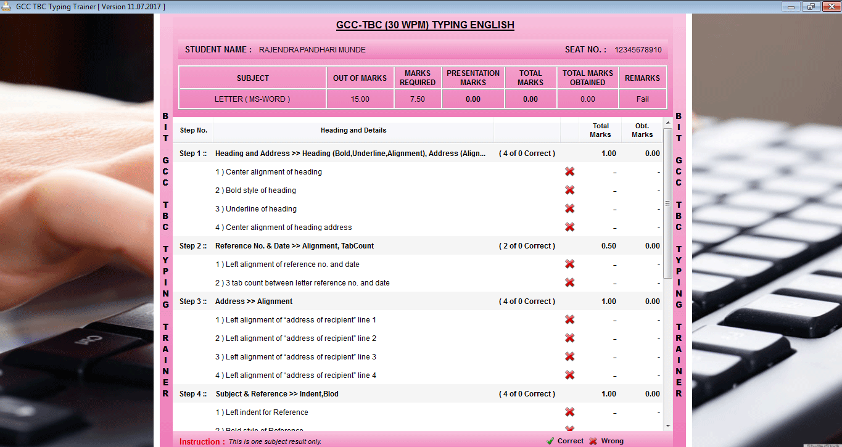Click the Total Marks column header in list
Screen dimensions: 842x447
[600, 130]
